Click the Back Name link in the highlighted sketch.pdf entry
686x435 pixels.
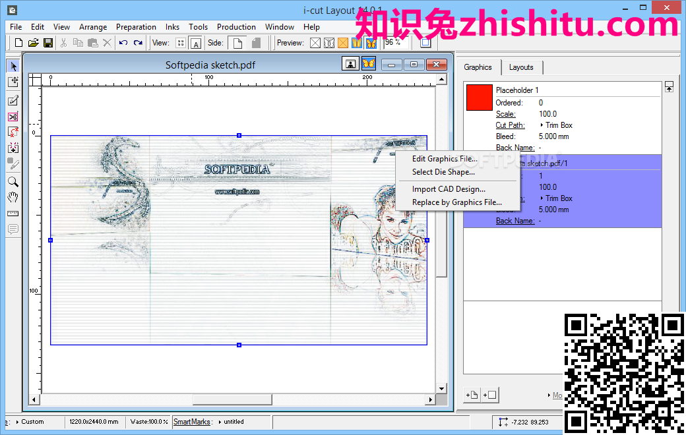pyautogui.click(x=515, y=221)
